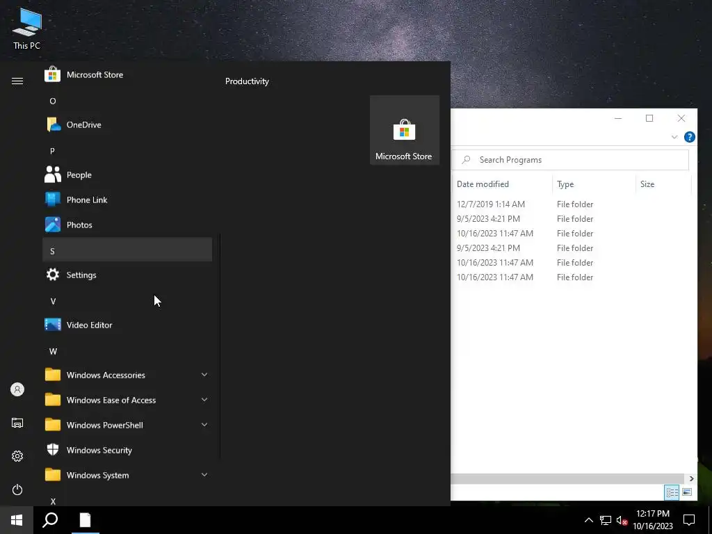This screenshot has height=534, width=712.
Task: Expand the Explorer ribbon chevron
Action: click(x=674, y=137)
